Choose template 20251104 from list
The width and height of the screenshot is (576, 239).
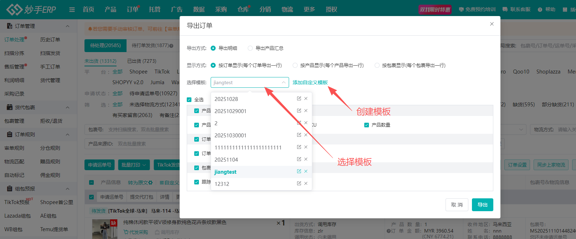(x=261, y=160)
